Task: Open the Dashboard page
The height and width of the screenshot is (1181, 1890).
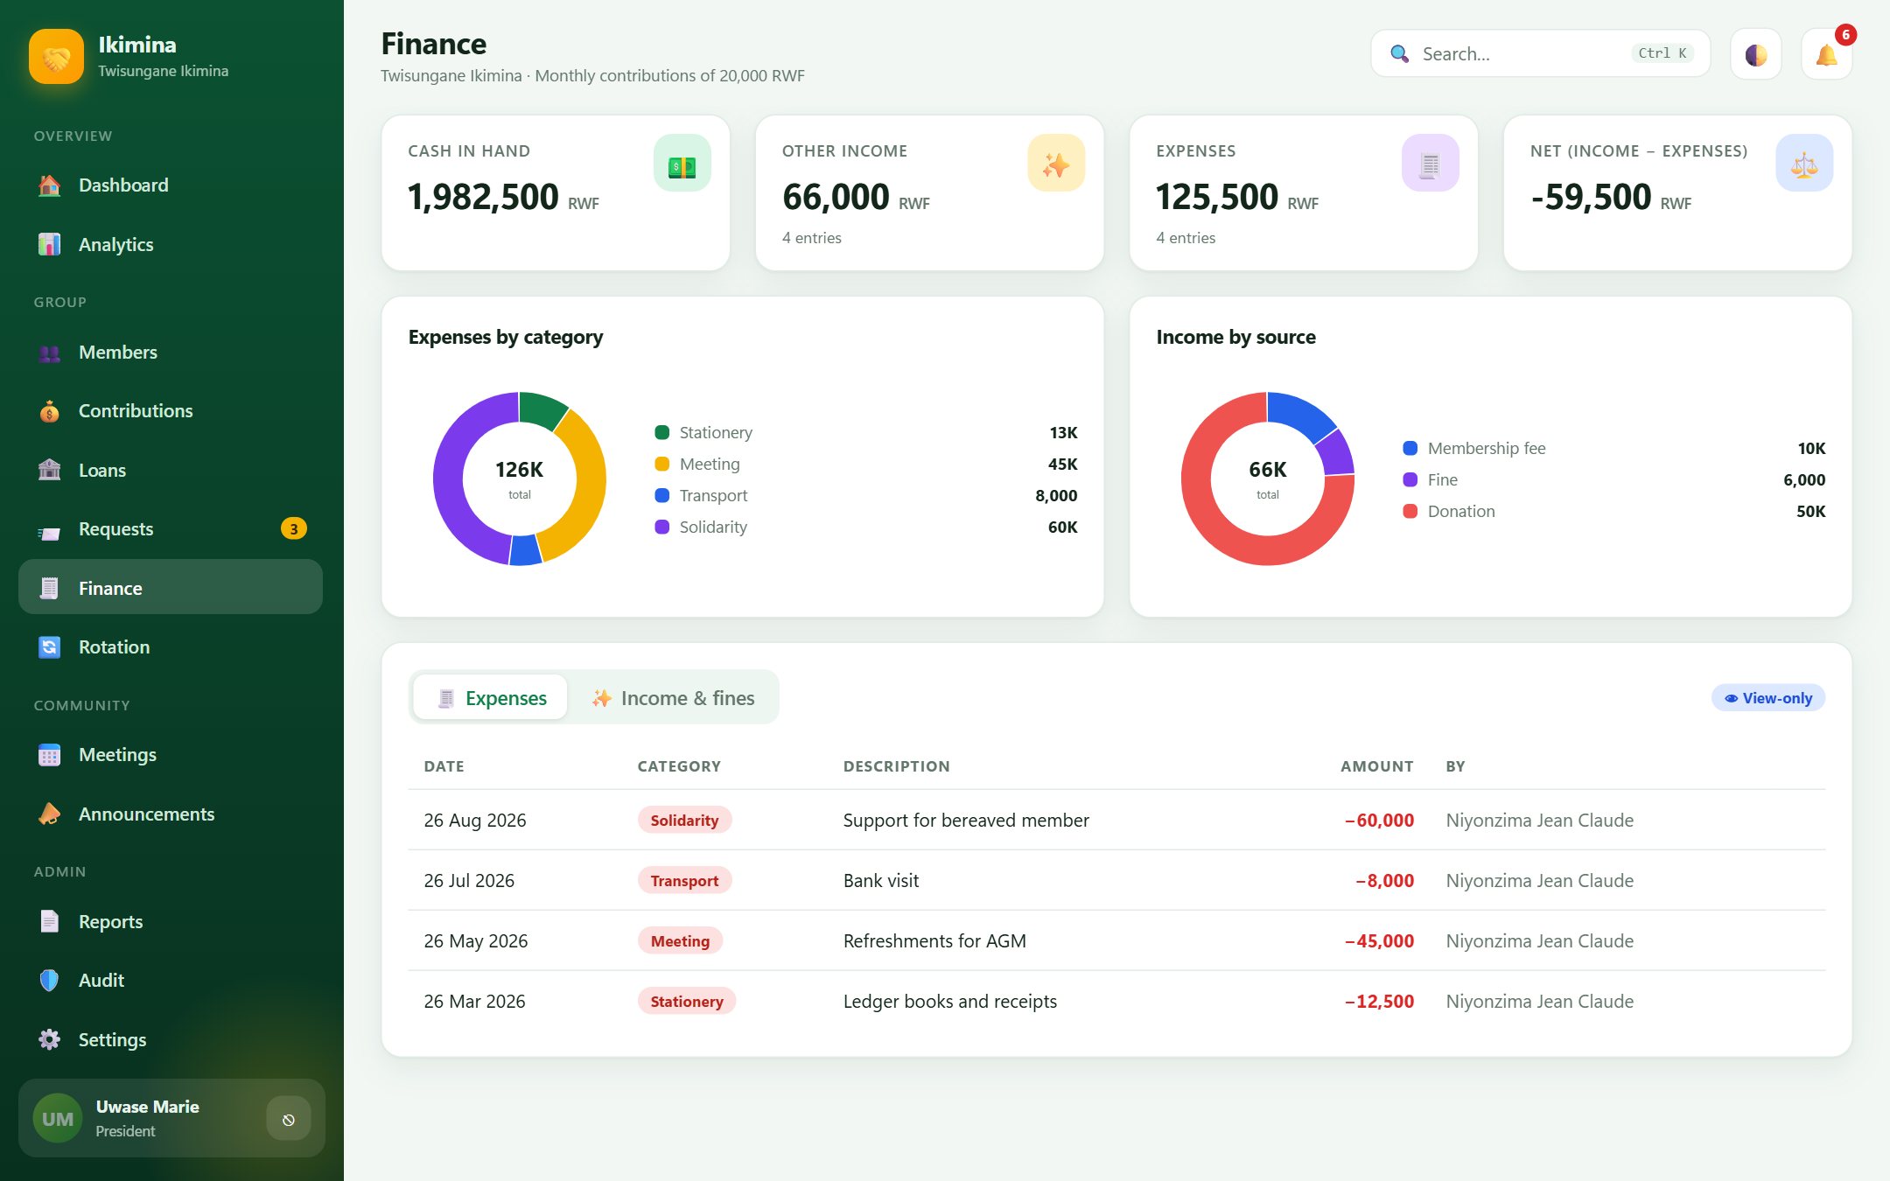Action: [x=171, y=185]
